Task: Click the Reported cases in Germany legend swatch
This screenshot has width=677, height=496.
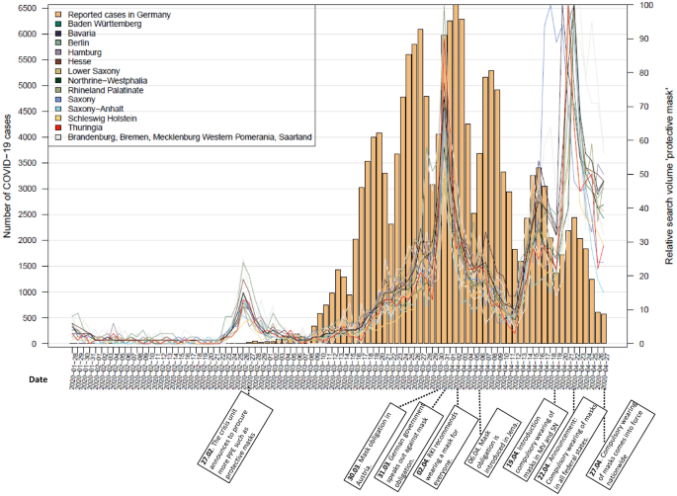Action: point(58,15)
